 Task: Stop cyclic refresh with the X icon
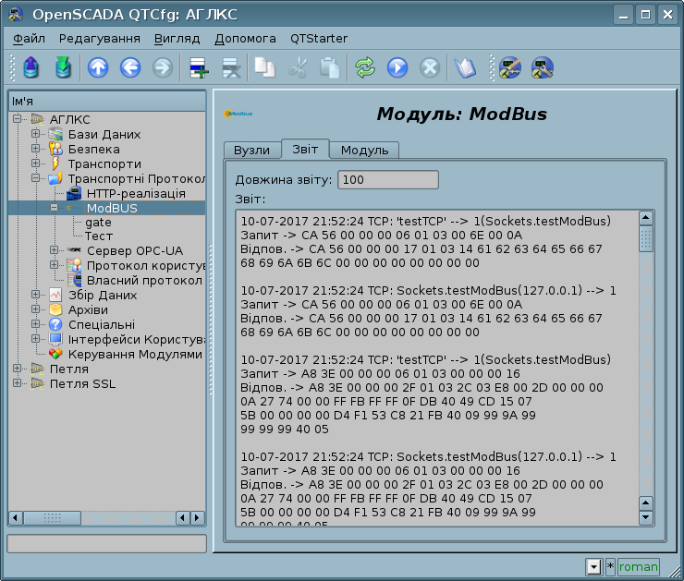(x=429, y=67)
